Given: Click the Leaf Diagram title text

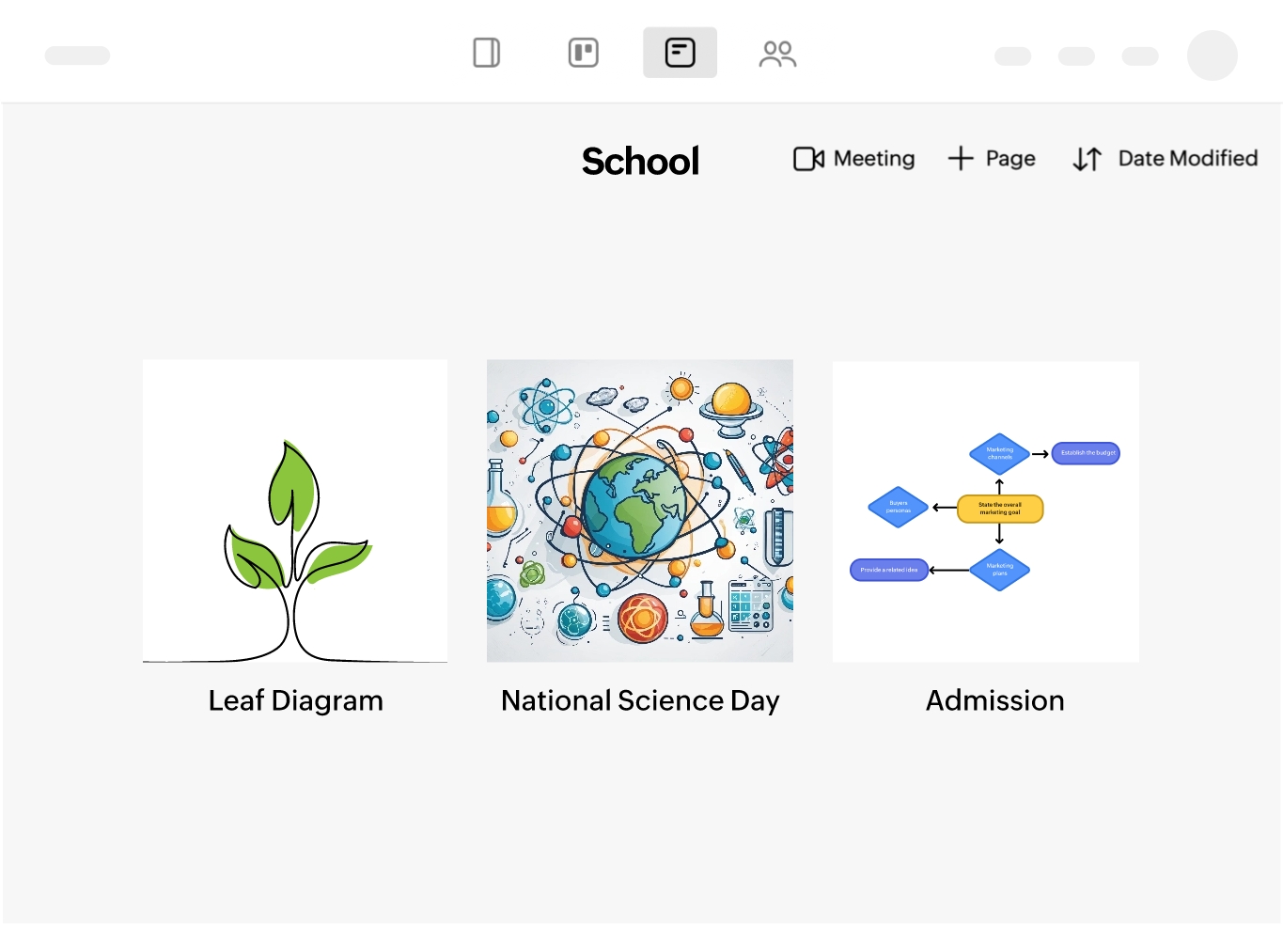Looking at the screenshot, I should coord(295,700).
